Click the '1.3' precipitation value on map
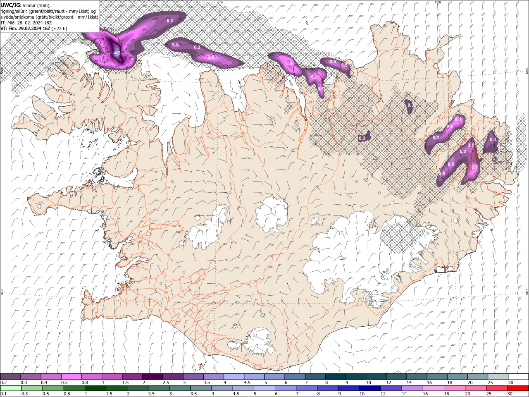 103,60
